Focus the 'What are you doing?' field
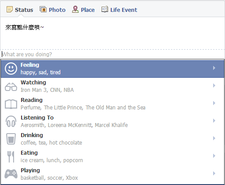This screenshot has height=185, width=225. [112, 54]
